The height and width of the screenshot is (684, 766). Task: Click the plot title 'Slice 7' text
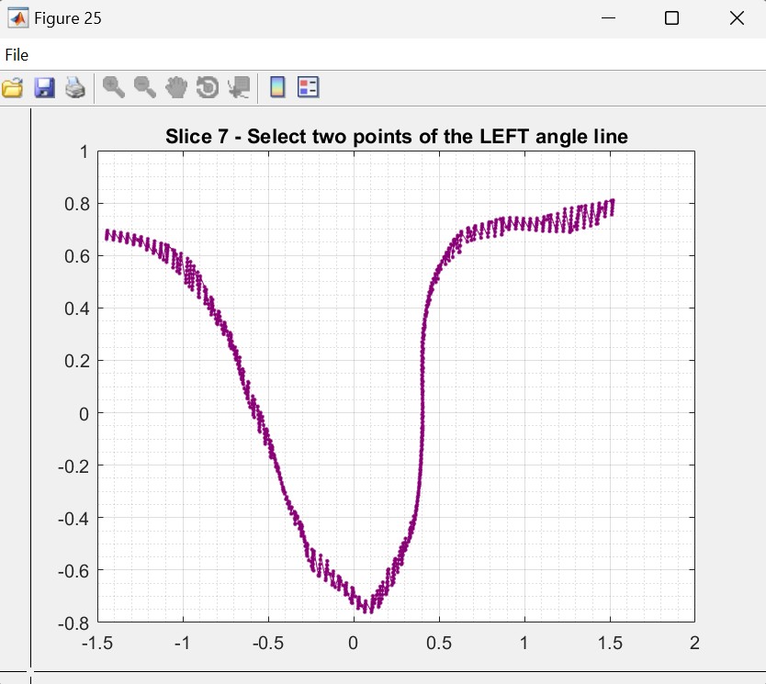tap(396, 137)
